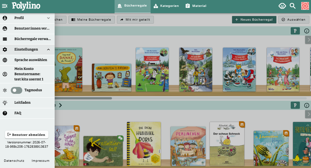The width and height of the screenshot is (311, 168).
Task: Open Bücherregale verwalten menu item
Action: [27, 39]
